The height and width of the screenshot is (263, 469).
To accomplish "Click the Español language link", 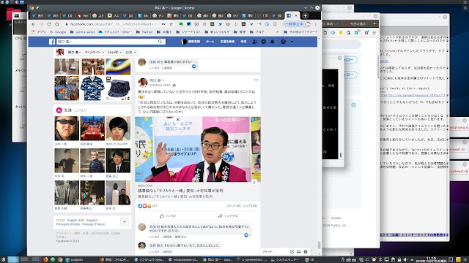I will coord(92,221).
